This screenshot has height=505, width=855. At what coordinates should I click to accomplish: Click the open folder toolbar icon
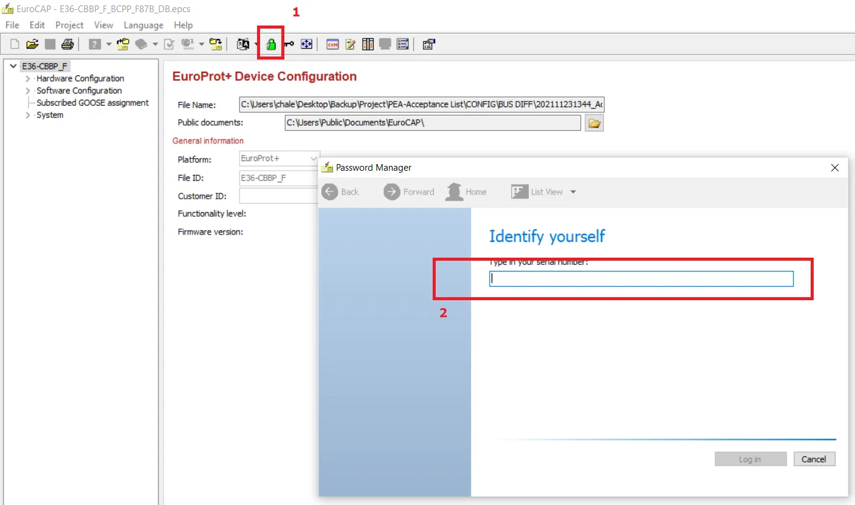(32, 44)
